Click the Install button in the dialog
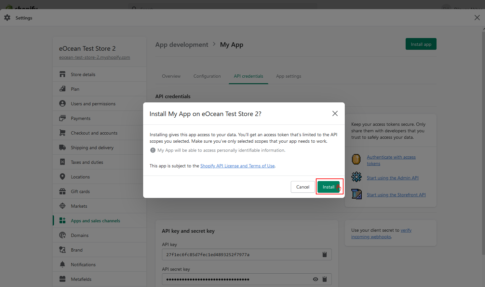This screenshot has height=287, width=485. [x=328, y=187]
